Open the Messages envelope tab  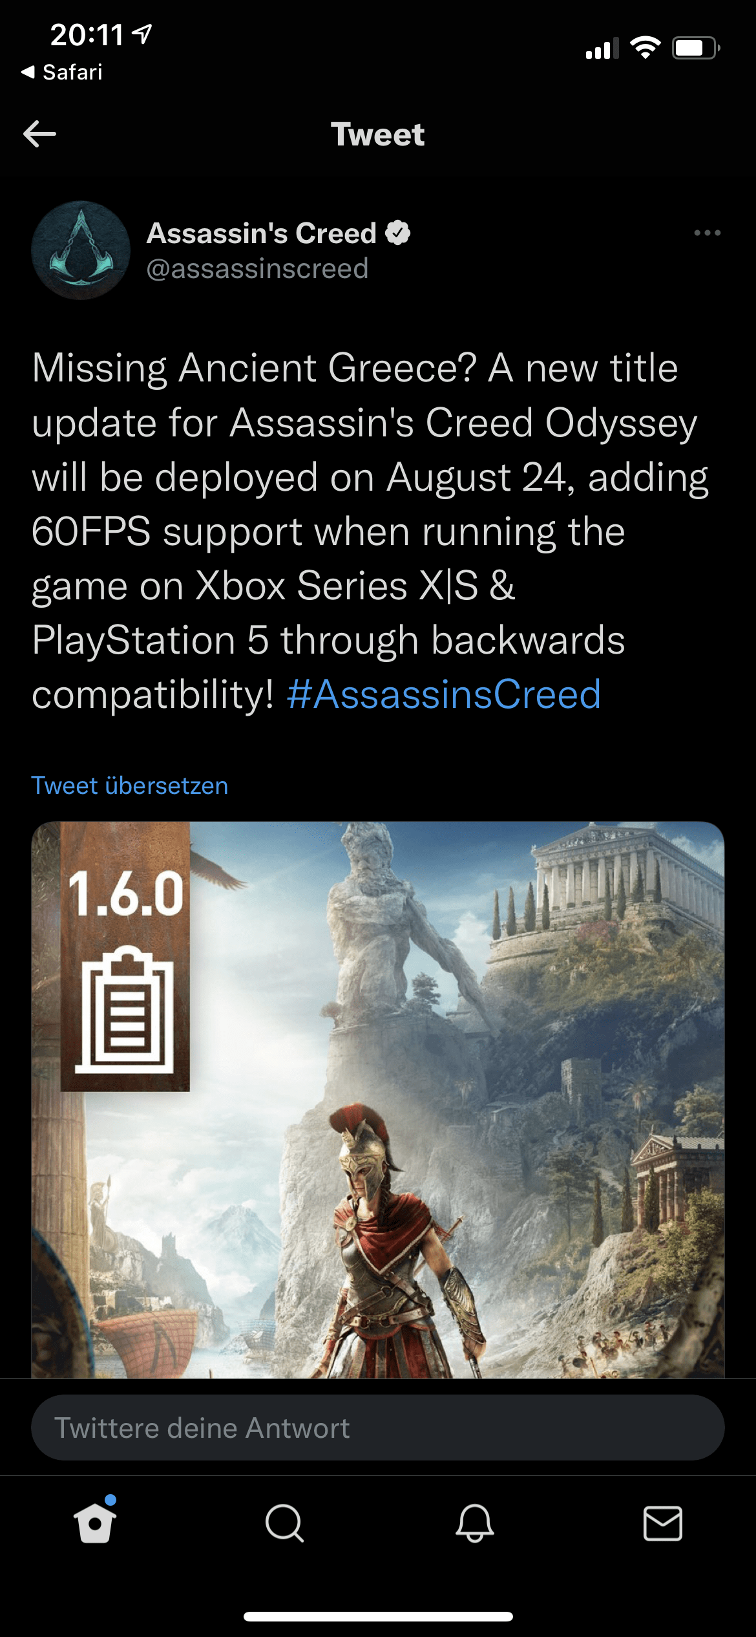663,1523
